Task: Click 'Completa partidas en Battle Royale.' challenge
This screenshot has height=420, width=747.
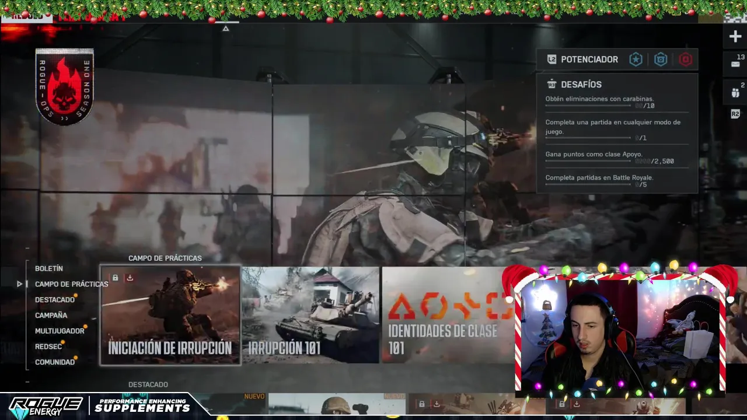Action: click(x=599, y=177)
